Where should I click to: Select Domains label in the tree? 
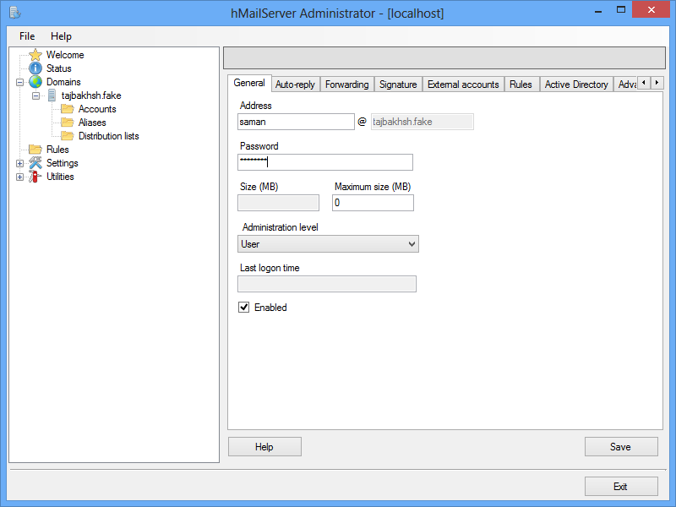(x=63, y=82)
